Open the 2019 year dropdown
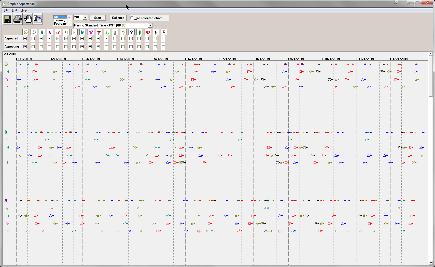Viewport: 435px width, 267px height. coord(85,18)
